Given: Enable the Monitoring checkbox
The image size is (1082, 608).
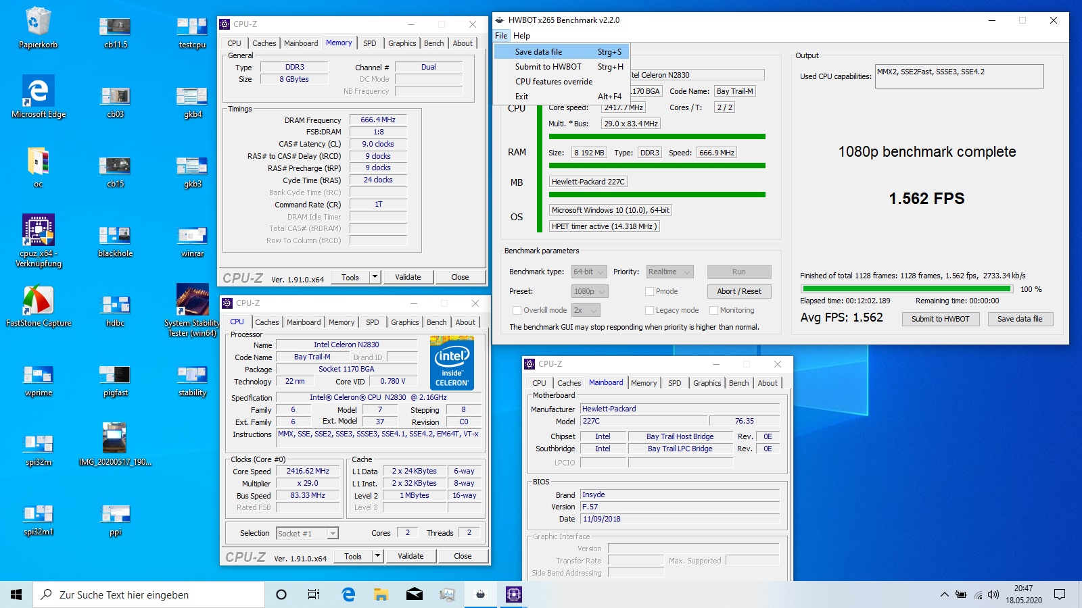Looking at the screenshot, I should click(x=713, y=310).
